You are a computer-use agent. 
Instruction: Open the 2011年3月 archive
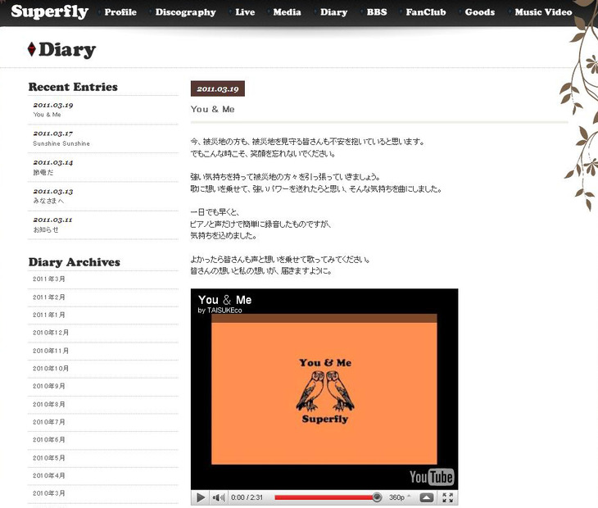click(49, 279)
